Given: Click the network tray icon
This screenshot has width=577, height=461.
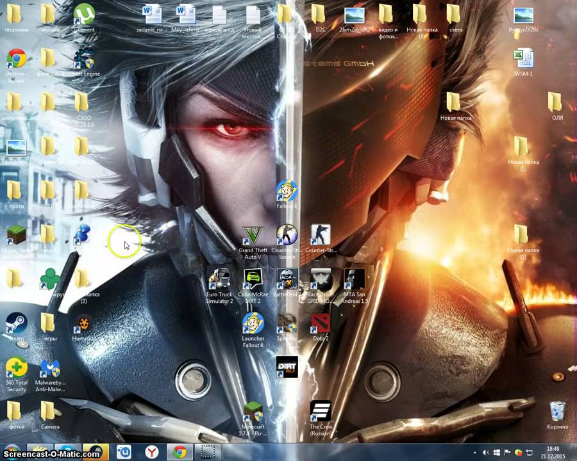Looking at the screenshot, I should (529, 453).
